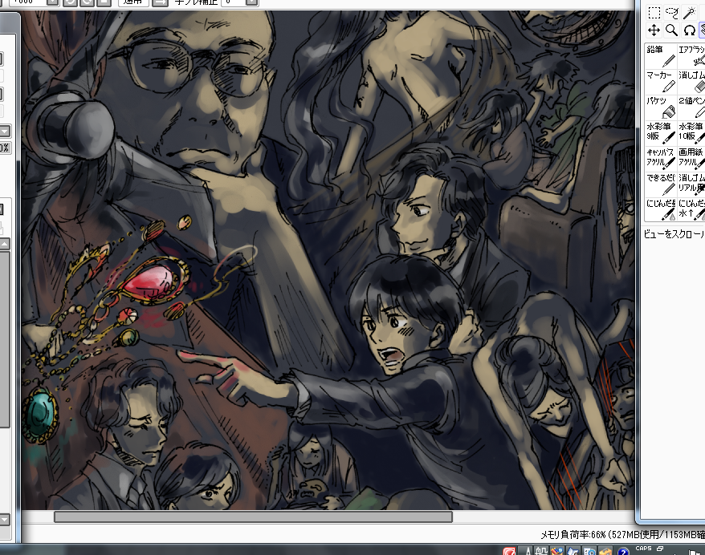The image size is (705, 555).
Task: Select the rectangular selection tool
Action: (x=654, y=13)
